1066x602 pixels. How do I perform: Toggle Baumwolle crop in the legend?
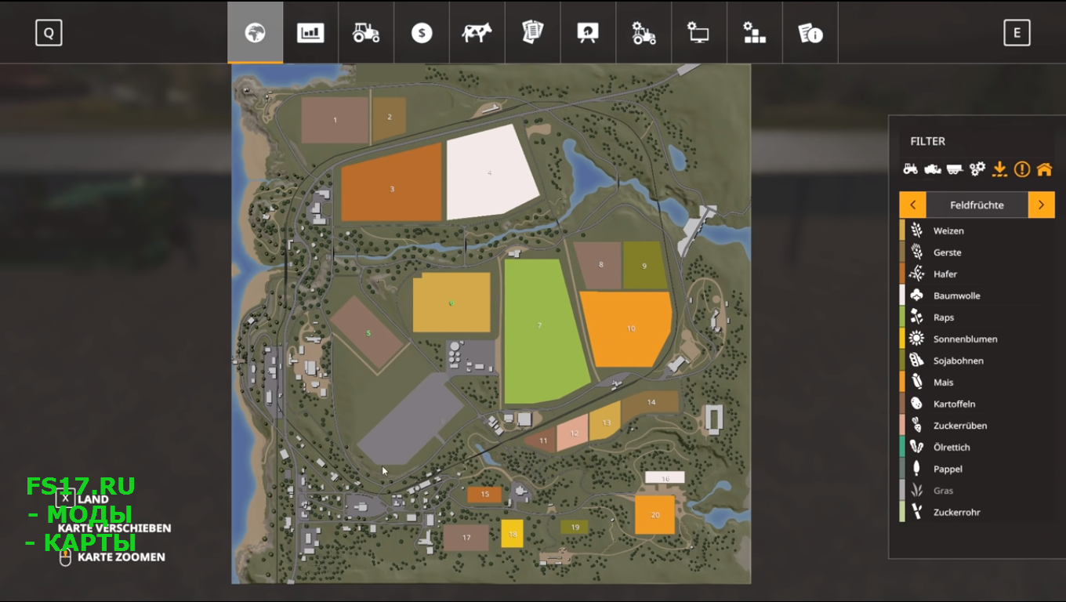pos(976,296)
